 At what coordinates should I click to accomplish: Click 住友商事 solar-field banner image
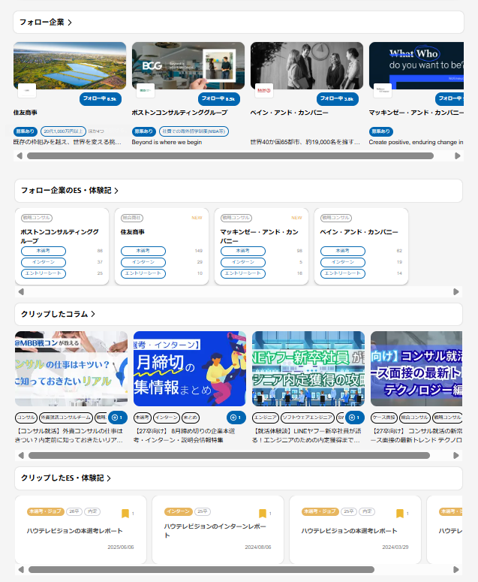coord(70,65)
